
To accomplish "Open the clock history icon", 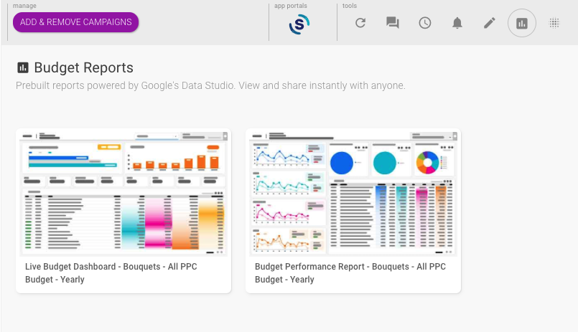I will coord(425,23).
